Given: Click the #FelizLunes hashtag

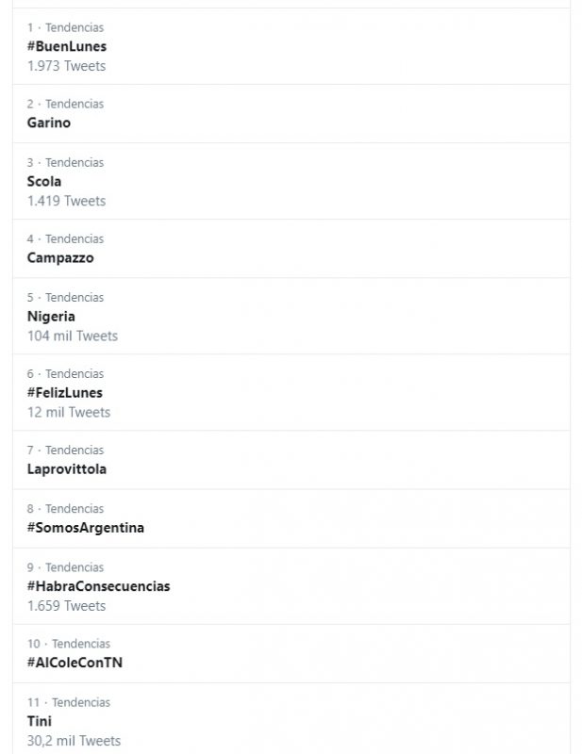Looking at the screenshot, I should [64, 392].
